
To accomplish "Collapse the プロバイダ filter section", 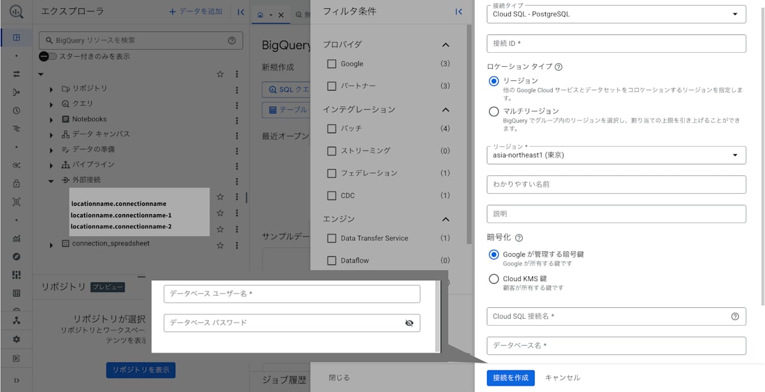I will tap(446, 45).
